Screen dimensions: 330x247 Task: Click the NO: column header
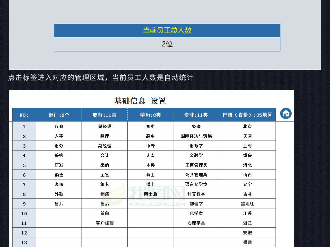coord(24,115)
